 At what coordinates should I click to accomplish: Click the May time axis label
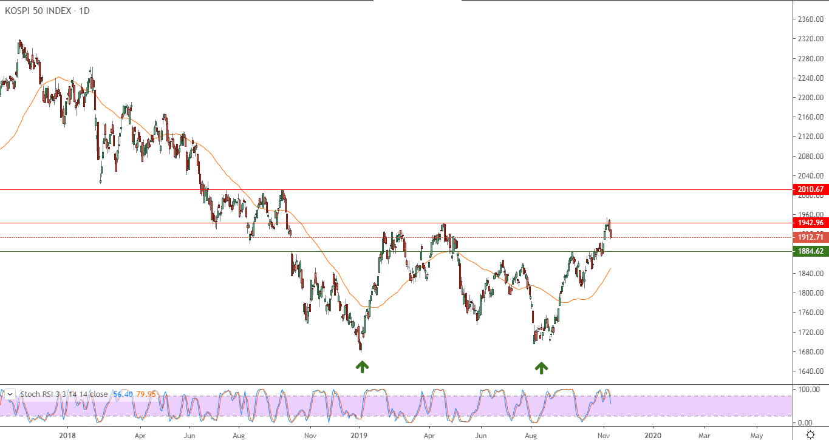(757, 435)
